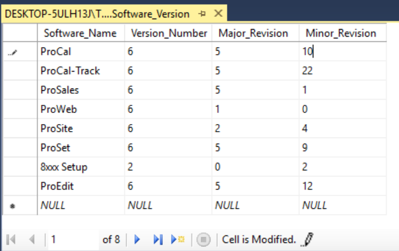Pin the Software_Version document tab
This screenshot has height=251, width=399.
click(202, 13)
